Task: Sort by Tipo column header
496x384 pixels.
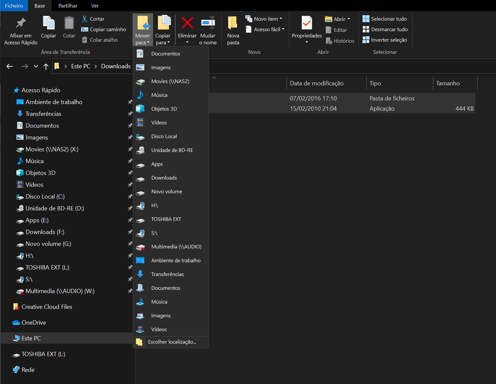Action: (x=399, y=83)
